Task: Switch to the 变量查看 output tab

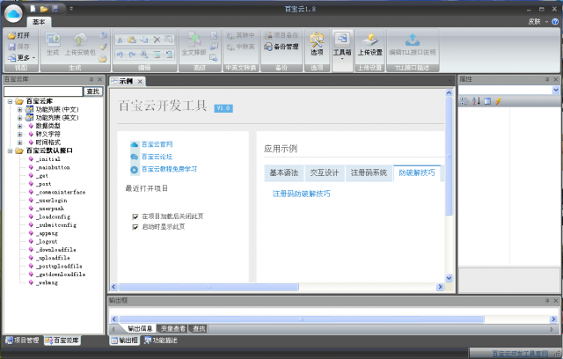Action: coord(173,328)
